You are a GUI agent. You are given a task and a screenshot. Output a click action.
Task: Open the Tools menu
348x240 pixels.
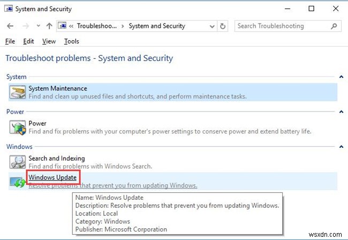point(71,41)
